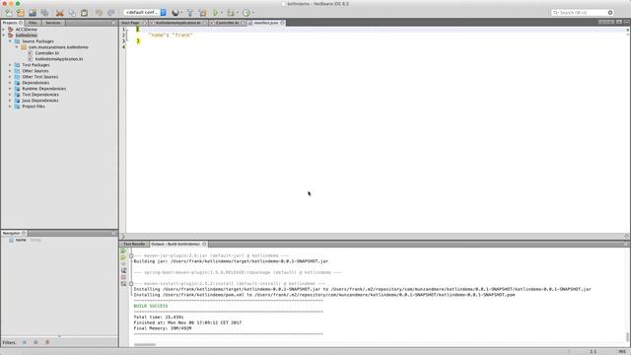This screenshot has height=355, width=631.
Task: Click the Cut scissors icon
Action: click(59, 13)
